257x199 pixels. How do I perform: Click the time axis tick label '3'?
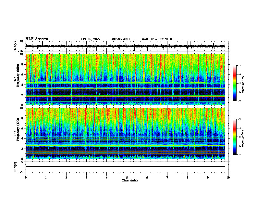pos(86,178)
